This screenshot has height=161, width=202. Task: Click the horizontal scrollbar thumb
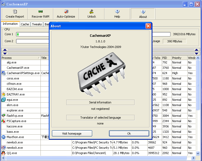tap(96, 158)
